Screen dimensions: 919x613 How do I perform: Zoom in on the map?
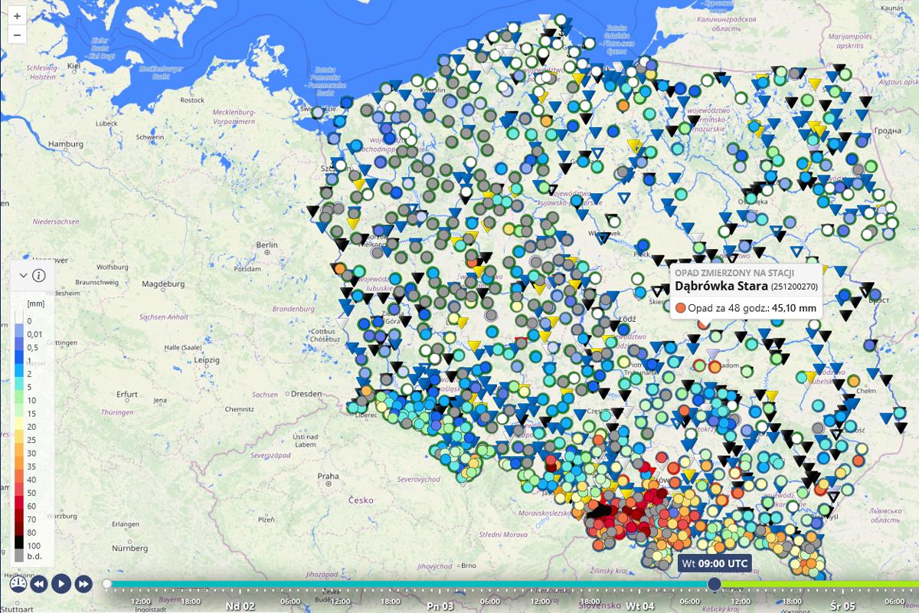pyautogui.click(x=17, y=15)
